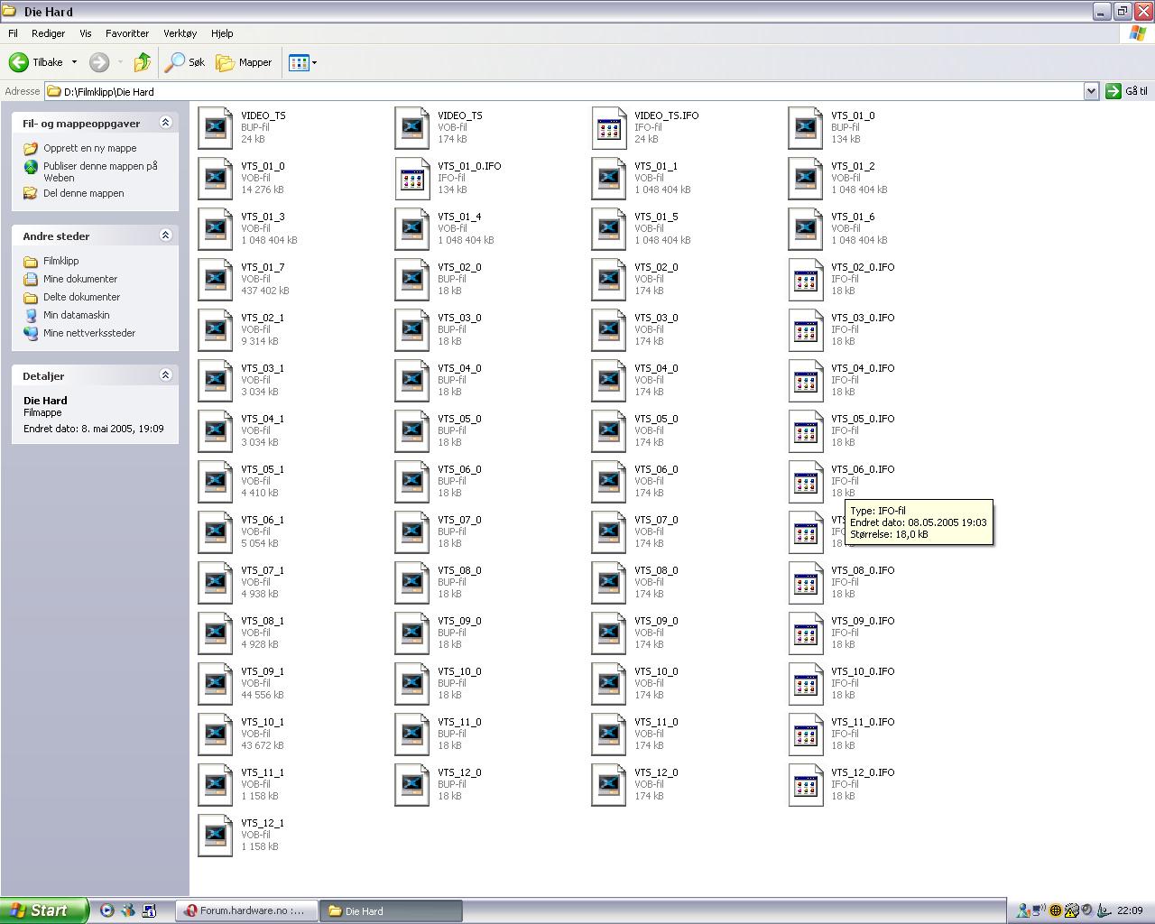Collapse the Andre steder panel
Image resolution: width=1155 pixels, height=924 pixels.
165,236
